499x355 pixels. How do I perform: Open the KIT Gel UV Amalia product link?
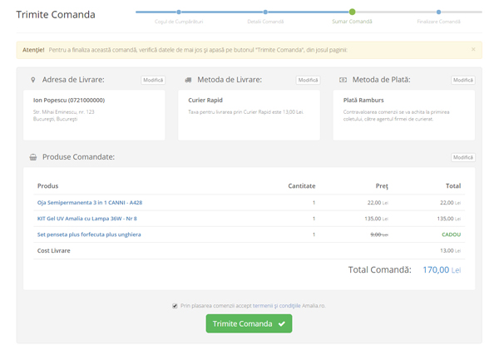coord(87,218)
